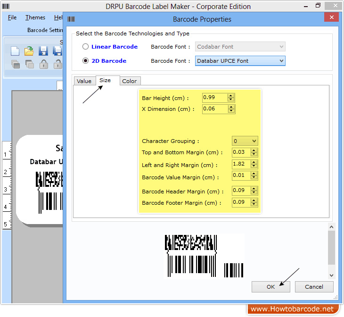Switch to the Value tab
The image size is (344, 317).
tap(84, 81)
